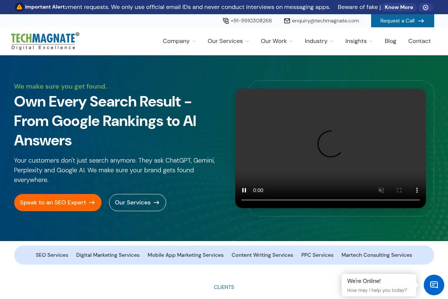This screenshot has width=448, height=299.
Task: Expand Our Work chevron
Action: [291, 41]
